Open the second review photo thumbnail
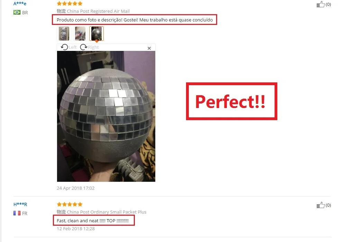The width and height of the screenshot is (342, 242). coord(80,34)
